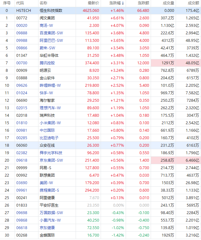201x240 pixels.
Task: Click the highlighted turnover 48.05亿
Action: click(x=193, y=63)
